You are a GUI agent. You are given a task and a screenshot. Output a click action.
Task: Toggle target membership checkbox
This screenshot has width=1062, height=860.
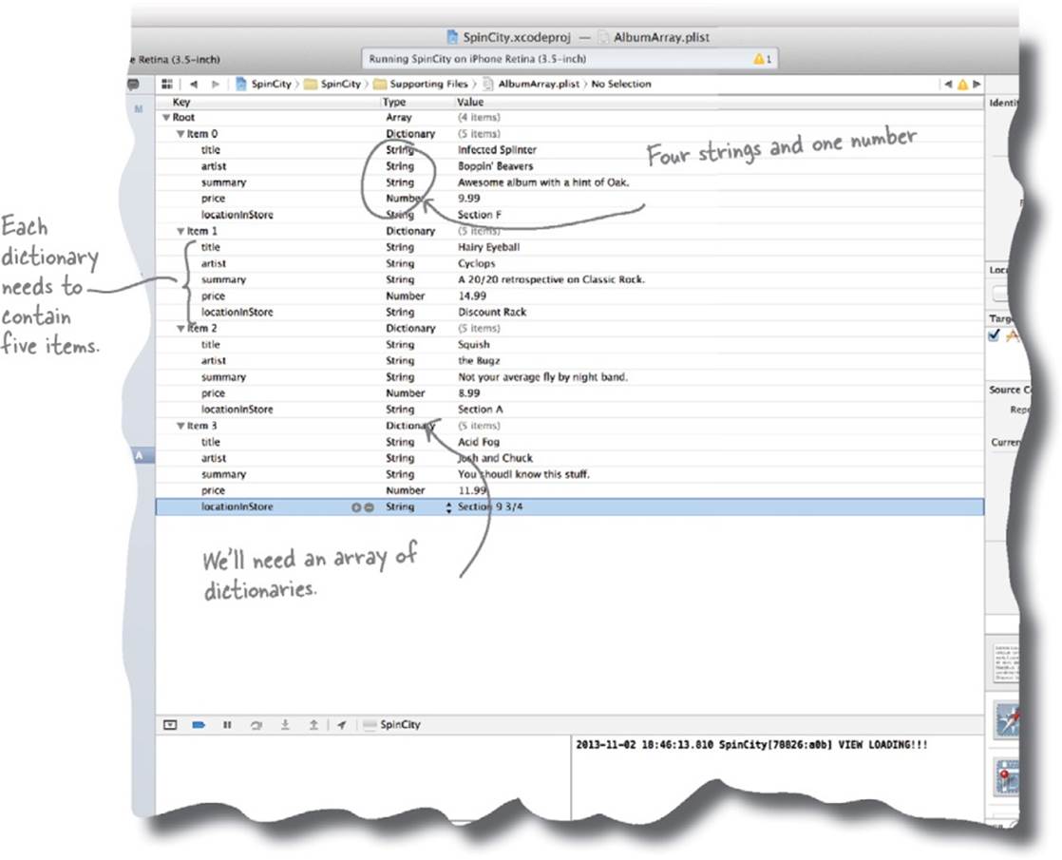(x=994, y=334)
